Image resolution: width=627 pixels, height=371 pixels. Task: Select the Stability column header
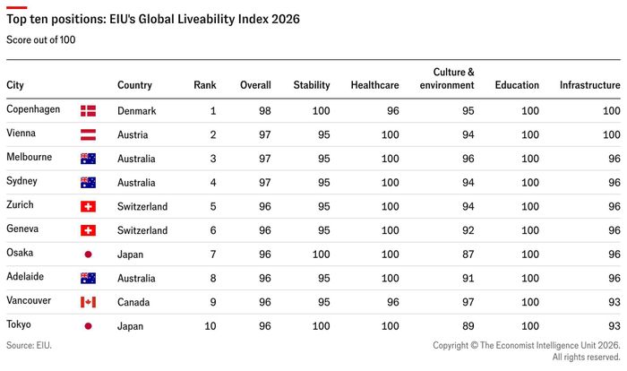click(x=312, y=85)
